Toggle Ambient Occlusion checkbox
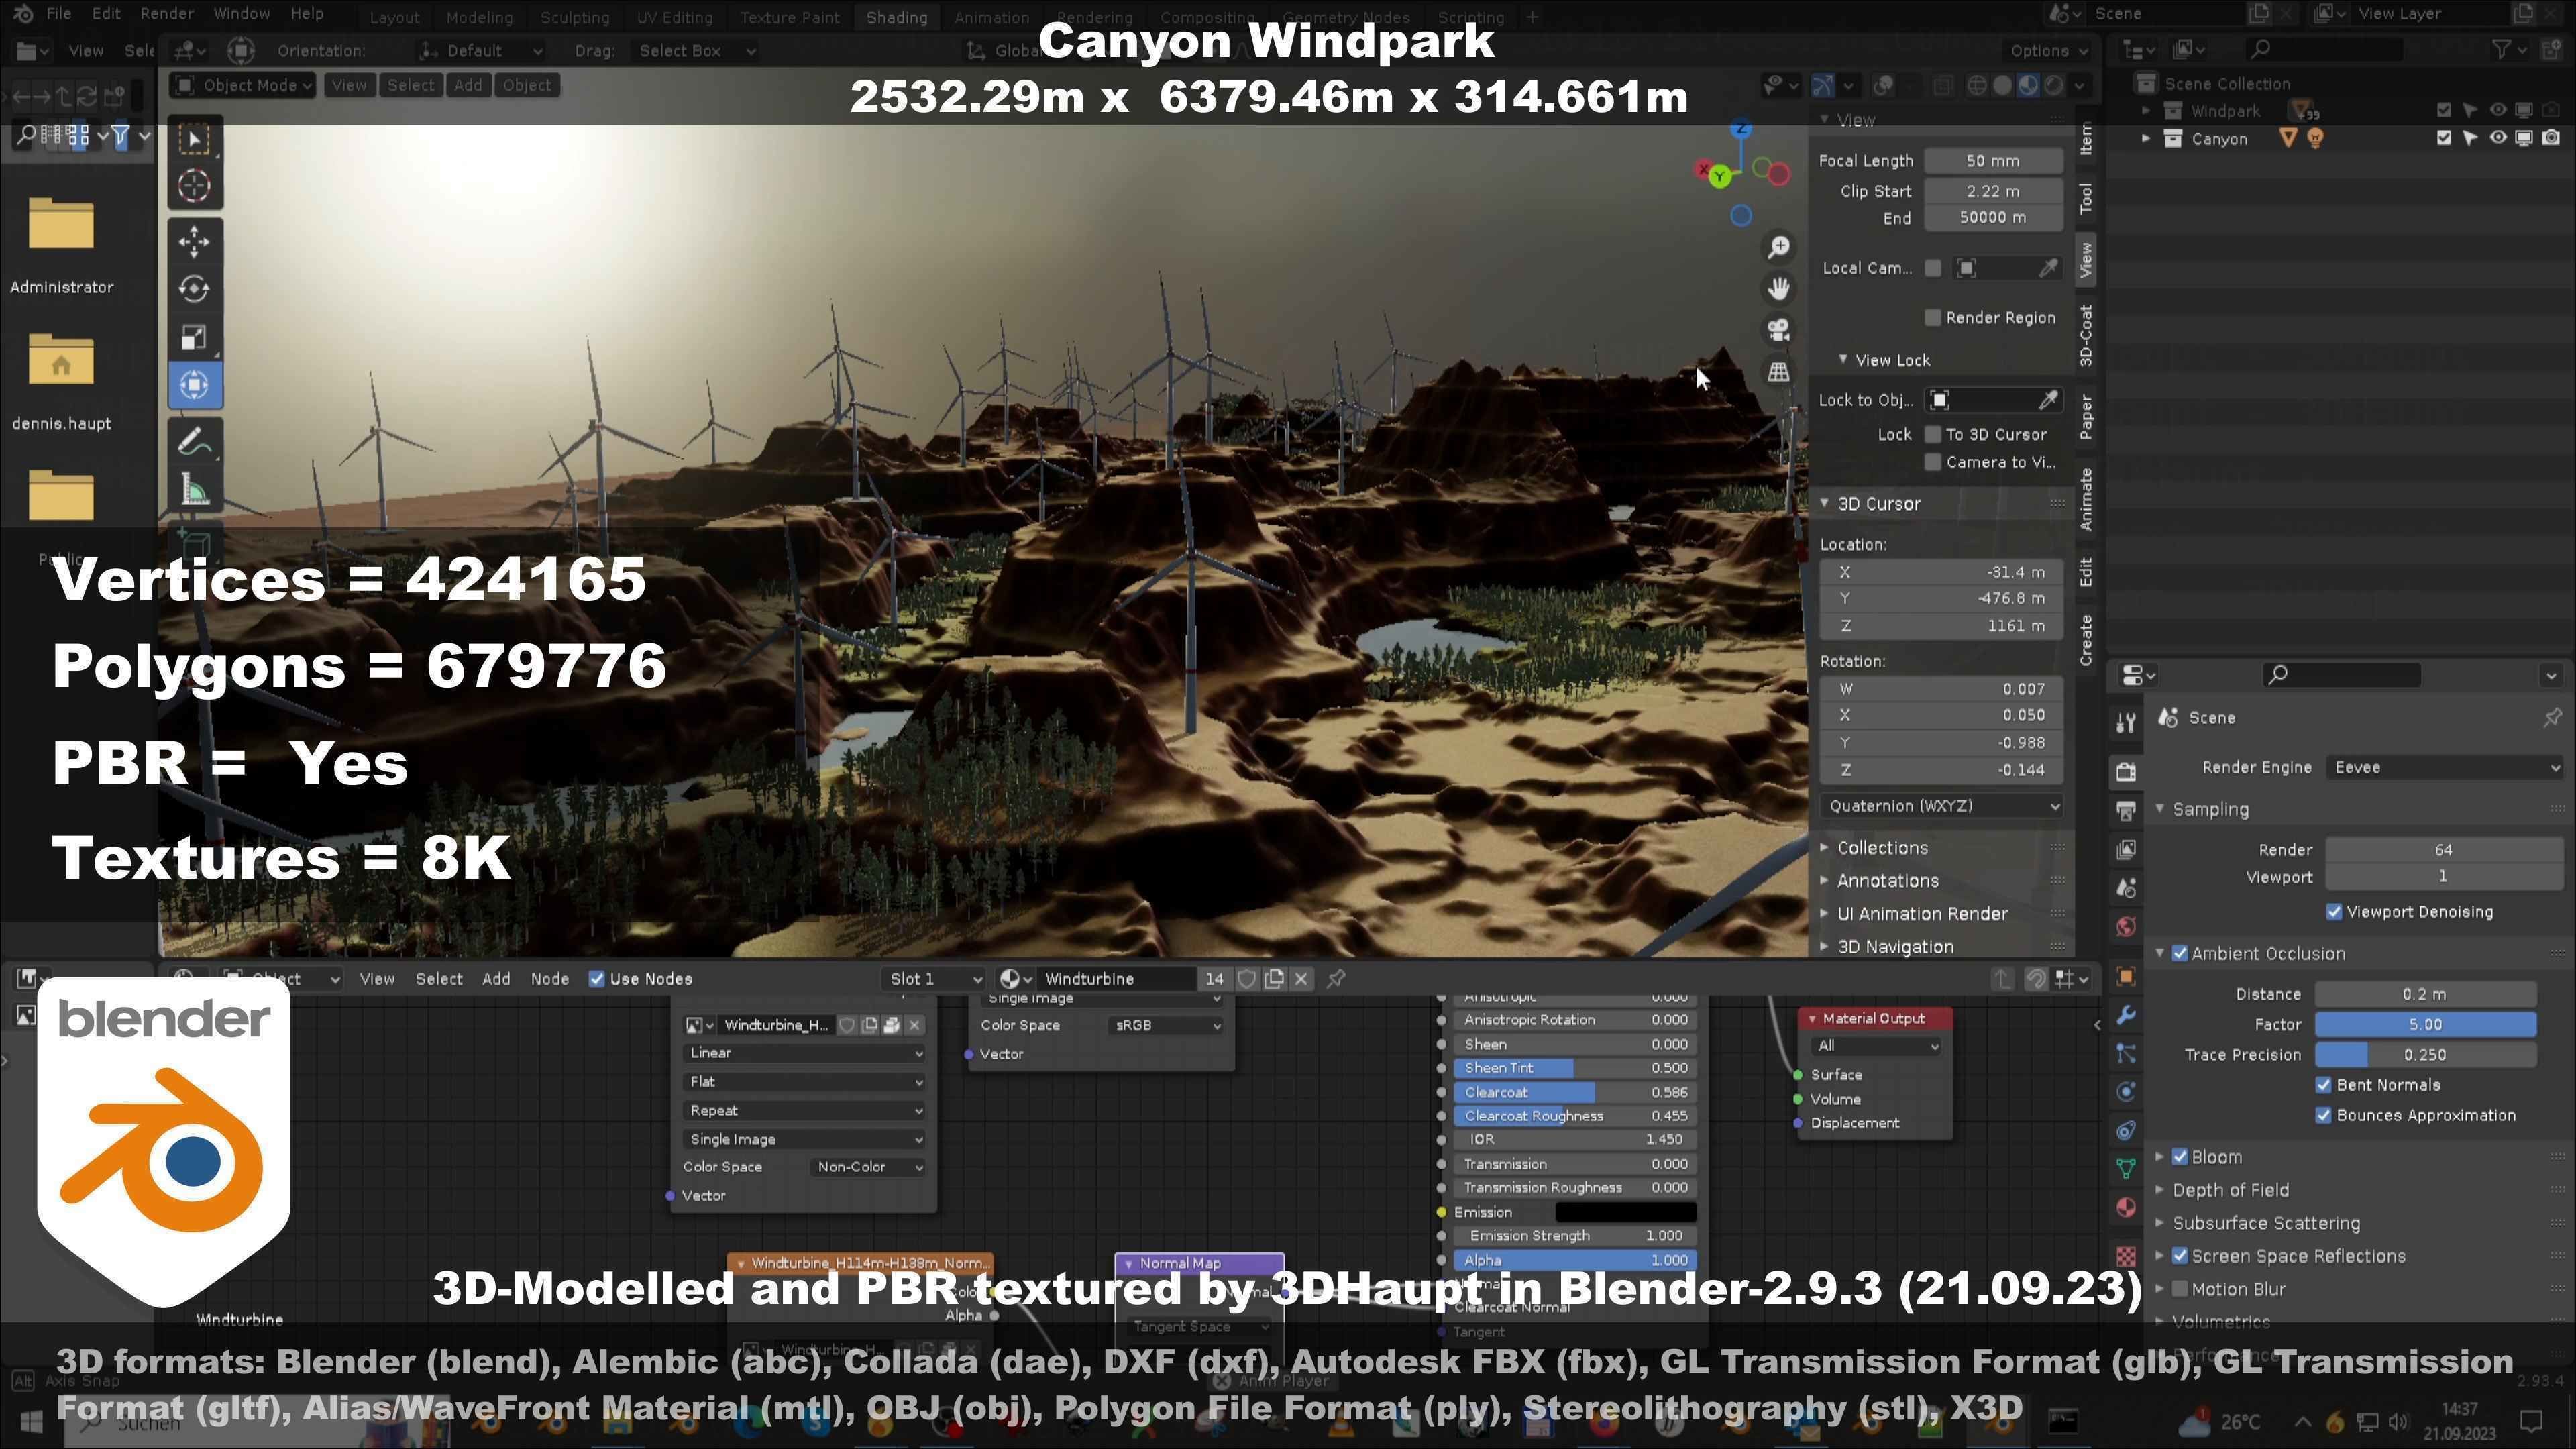2576x1449 pixels. click(x=2180, y=954)
